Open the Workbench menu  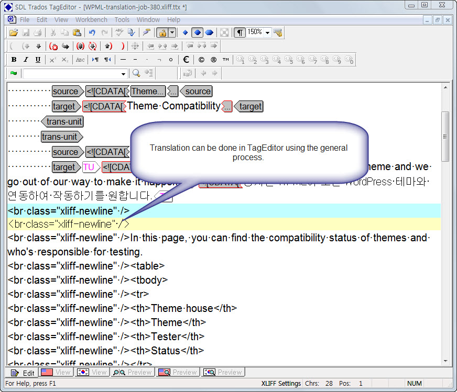(x=91, y=20)
